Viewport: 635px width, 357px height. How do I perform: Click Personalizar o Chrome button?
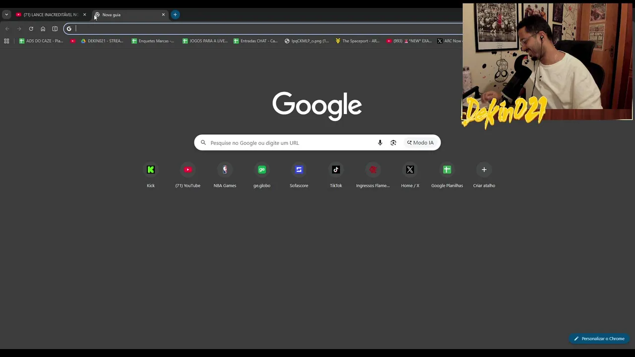[x=599, y=339]
